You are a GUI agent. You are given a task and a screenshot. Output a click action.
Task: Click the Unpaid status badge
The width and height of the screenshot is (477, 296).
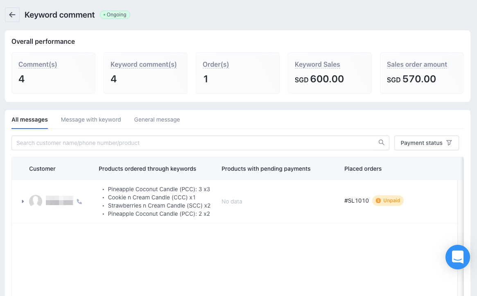pyautogui.click(x=388, y=201)
